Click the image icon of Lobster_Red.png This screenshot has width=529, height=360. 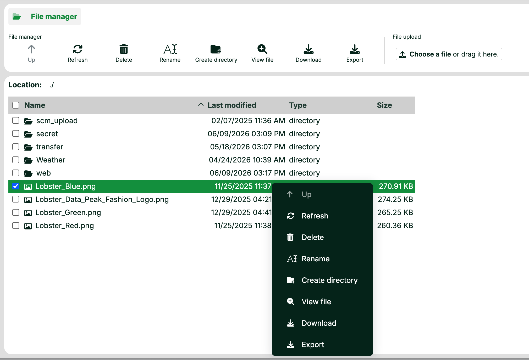pyautogui.click(x=28, y=226)
